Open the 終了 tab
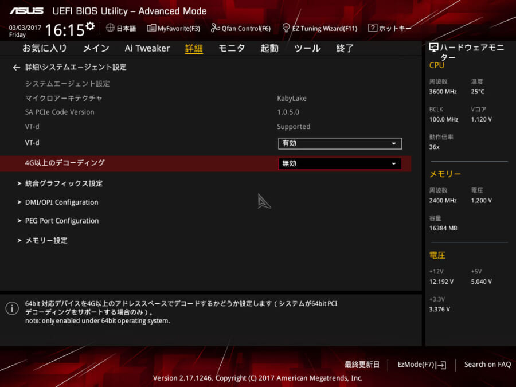Viewport: 516px width, 387px height. tap(345, 48)
